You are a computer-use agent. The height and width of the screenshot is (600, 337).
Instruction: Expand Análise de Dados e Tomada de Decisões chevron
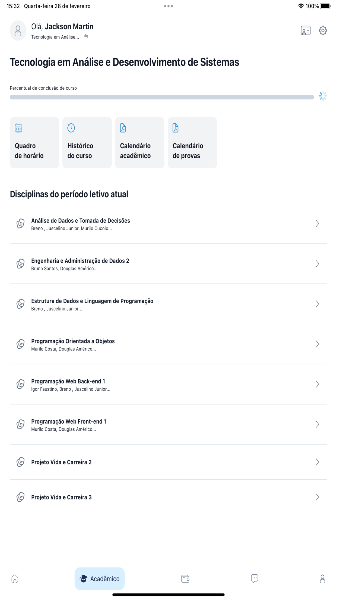pos(317,224)
